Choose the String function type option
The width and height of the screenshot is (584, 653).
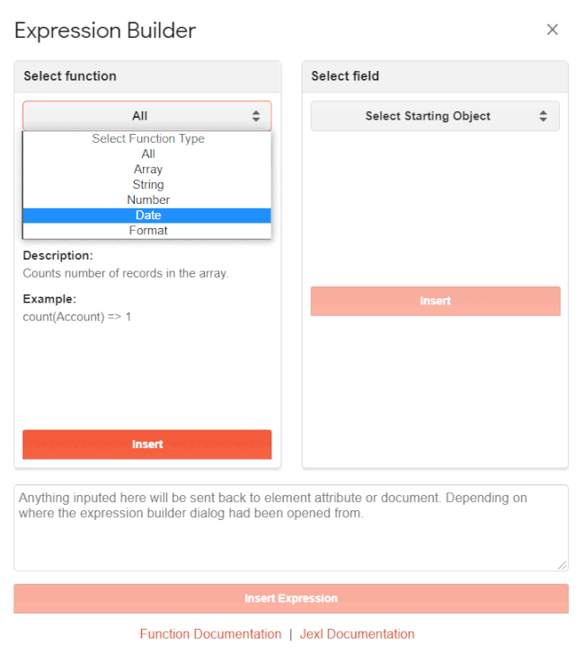147,184
